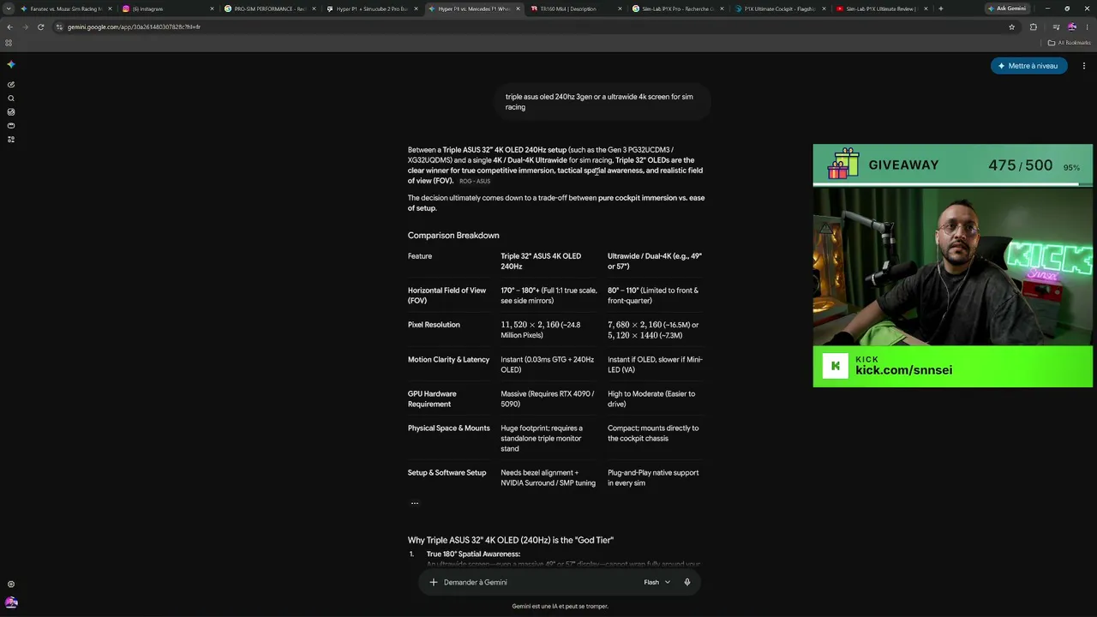Switch to the Sim-Lab P1X Ultimate Review YouTube tab
This screenshot has height=617, width=1097.
pyautogui.click(x=882, y=9)
